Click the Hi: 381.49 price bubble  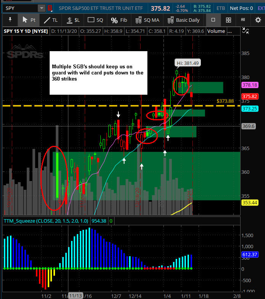tap(187, 63)
